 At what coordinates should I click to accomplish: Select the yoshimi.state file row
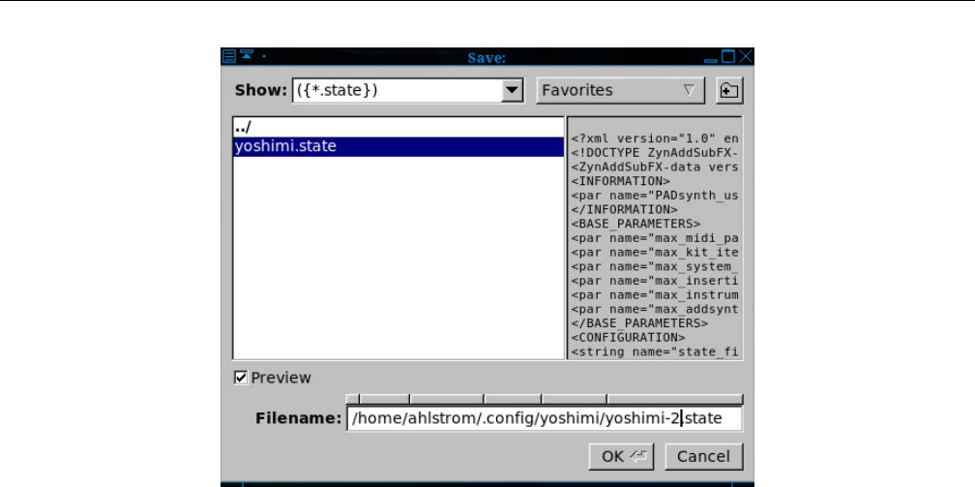(399, 146)
